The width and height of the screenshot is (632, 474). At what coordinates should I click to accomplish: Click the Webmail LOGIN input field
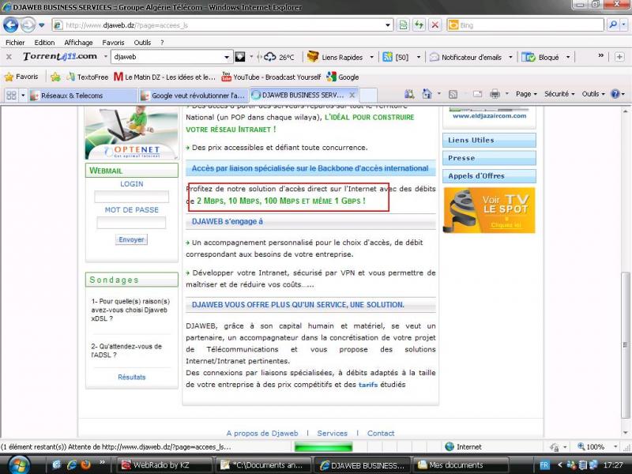pyautogui.click(x=131, y=197)
